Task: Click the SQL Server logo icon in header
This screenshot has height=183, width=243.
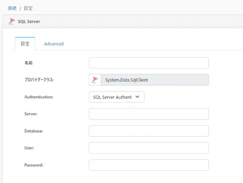Action: tap(12, 21)
